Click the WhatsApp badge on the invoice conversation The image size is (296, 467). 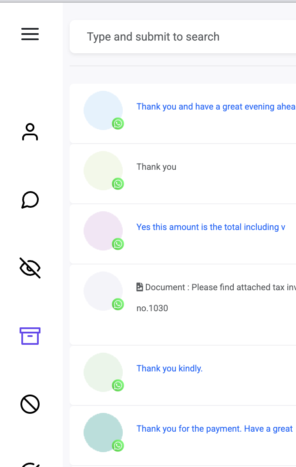point(118,305)
